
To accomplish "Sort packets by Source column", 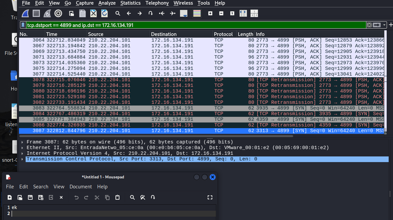I will tap(118, 34).
